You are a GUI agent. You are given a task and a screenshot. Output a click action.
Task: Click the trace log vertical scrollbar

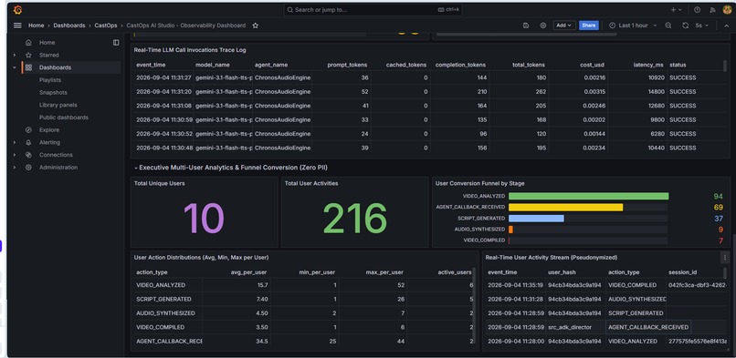click(x=725, y=66)
